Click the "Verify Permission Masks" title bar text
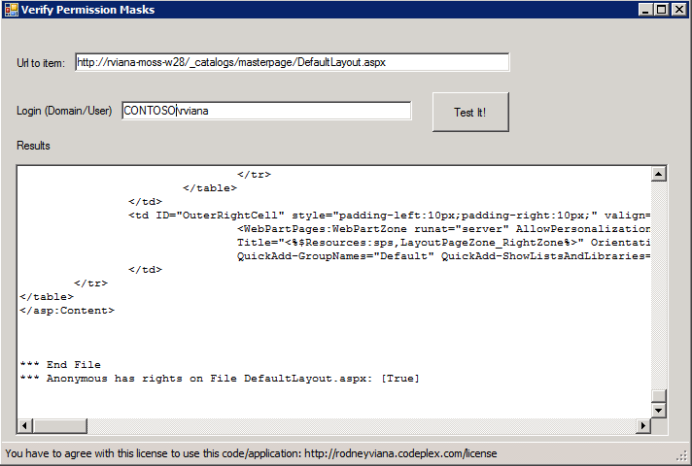Viewport: 692px width, 466px height. (87, 10)
